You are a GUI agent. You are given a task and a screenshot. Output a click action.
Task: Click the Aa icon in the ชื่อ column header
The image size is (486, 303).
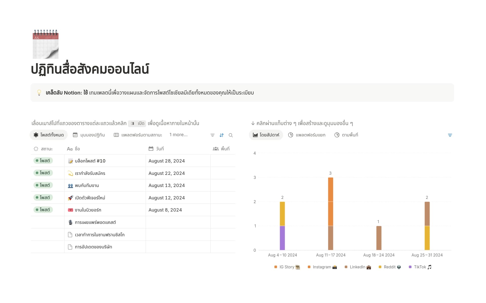tap(70, 149)
